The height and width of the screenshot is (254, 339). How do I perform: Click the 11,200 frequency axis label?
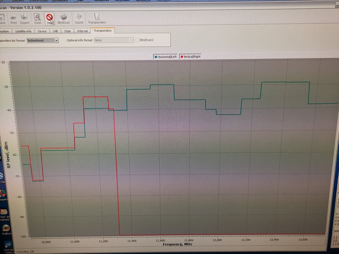pos(103,241)
